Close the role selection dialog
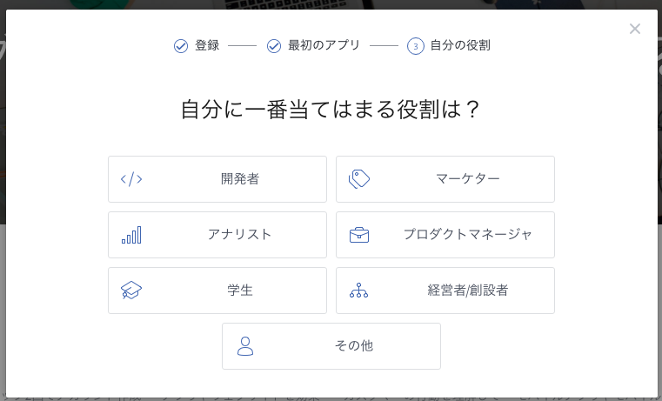The width and height of the screenshot is (662, 401). pyautogui.click(x=635, y=29)
